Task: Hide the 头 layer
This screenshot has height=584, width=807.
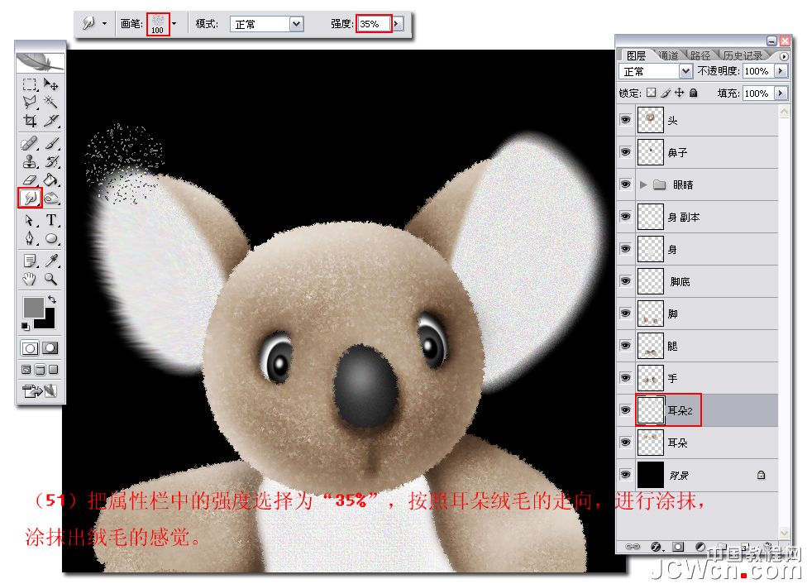Action: [x=625, y=120]
